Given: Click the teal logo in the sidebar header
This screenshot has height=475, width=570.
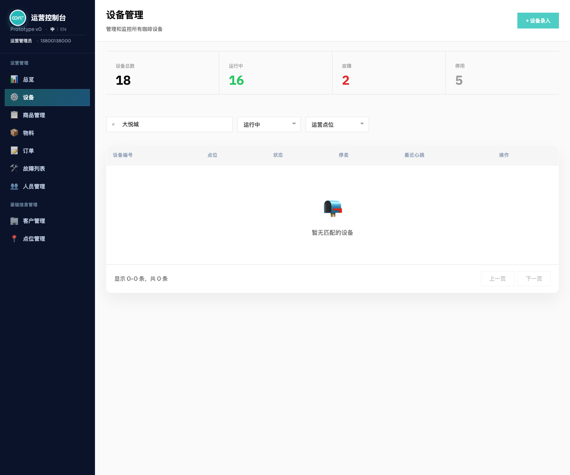Looking at the screenshot, I should [18, 18].
